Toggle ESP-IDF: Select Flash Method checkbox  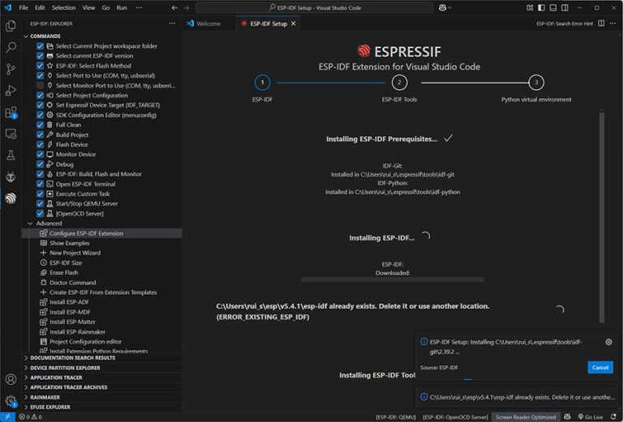click(x=40, y=66)
